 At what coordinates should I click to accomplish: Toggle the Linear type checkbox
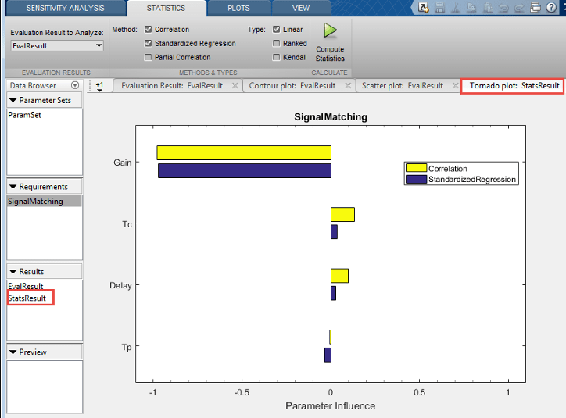click(x=276, y=29)
